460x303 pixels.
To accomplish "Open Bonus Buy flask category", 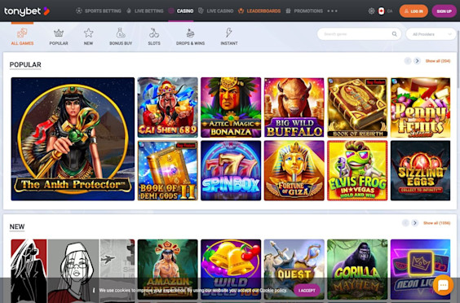I will (121, 33).
